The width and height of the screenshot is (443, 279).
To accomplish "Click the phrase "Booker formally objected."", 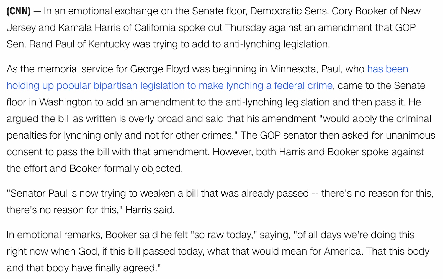I will click(126, 169).
